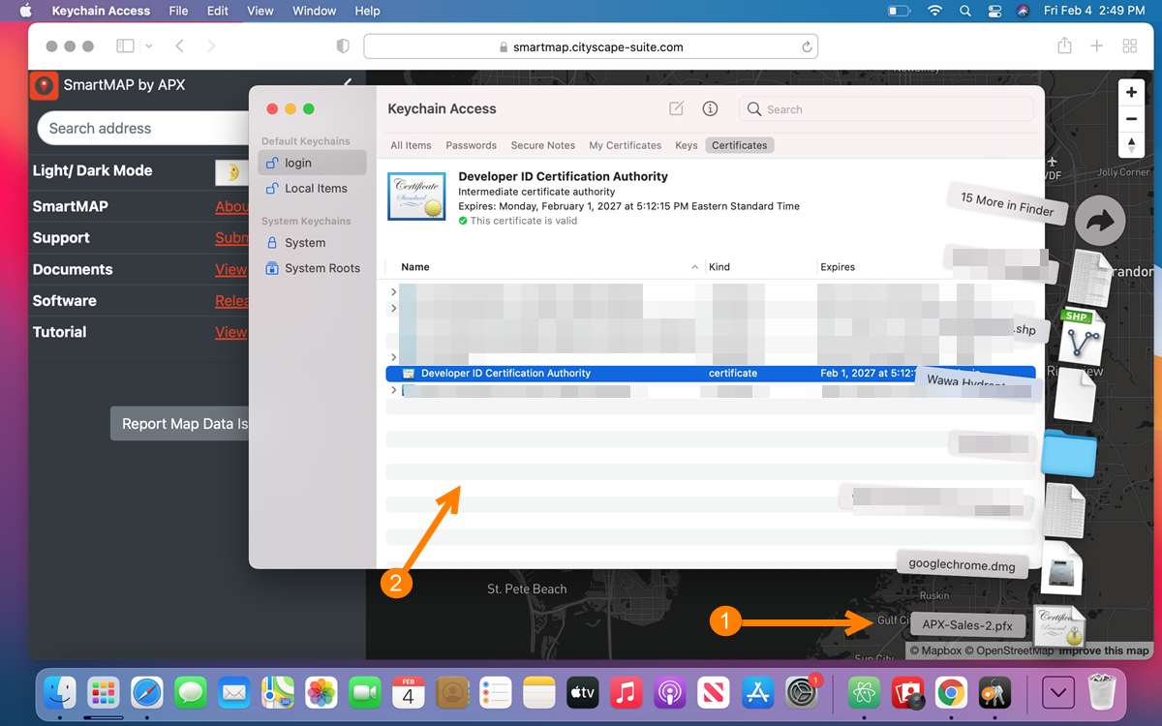The height and width of the screenshot is (726, 1162).
Task: Focus the Keychain Access Search field
Action: coord(886,109)
